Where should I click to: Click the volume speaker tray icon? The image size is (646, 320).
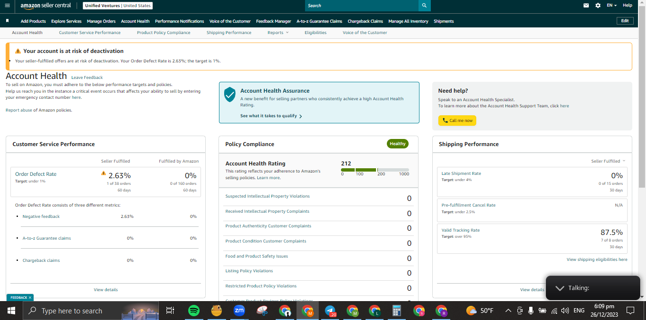pyautogui.click(x=565, y=311)
